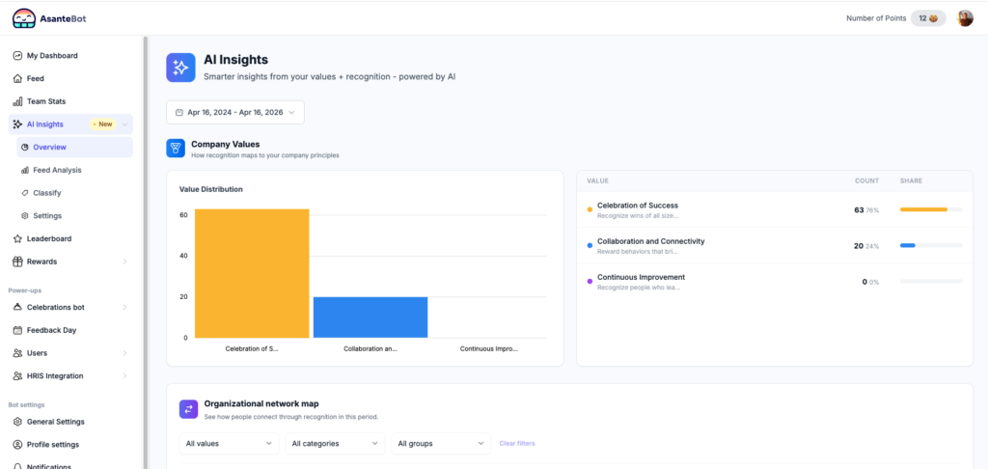The height and width of the screenshot is (469, 988).
Task: Expand the Rewards sidebar submenu
Action: coord(124,262)
